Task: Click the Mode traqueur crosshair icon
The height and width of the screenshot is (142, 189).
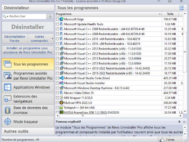Action: (x=8, y=121)
